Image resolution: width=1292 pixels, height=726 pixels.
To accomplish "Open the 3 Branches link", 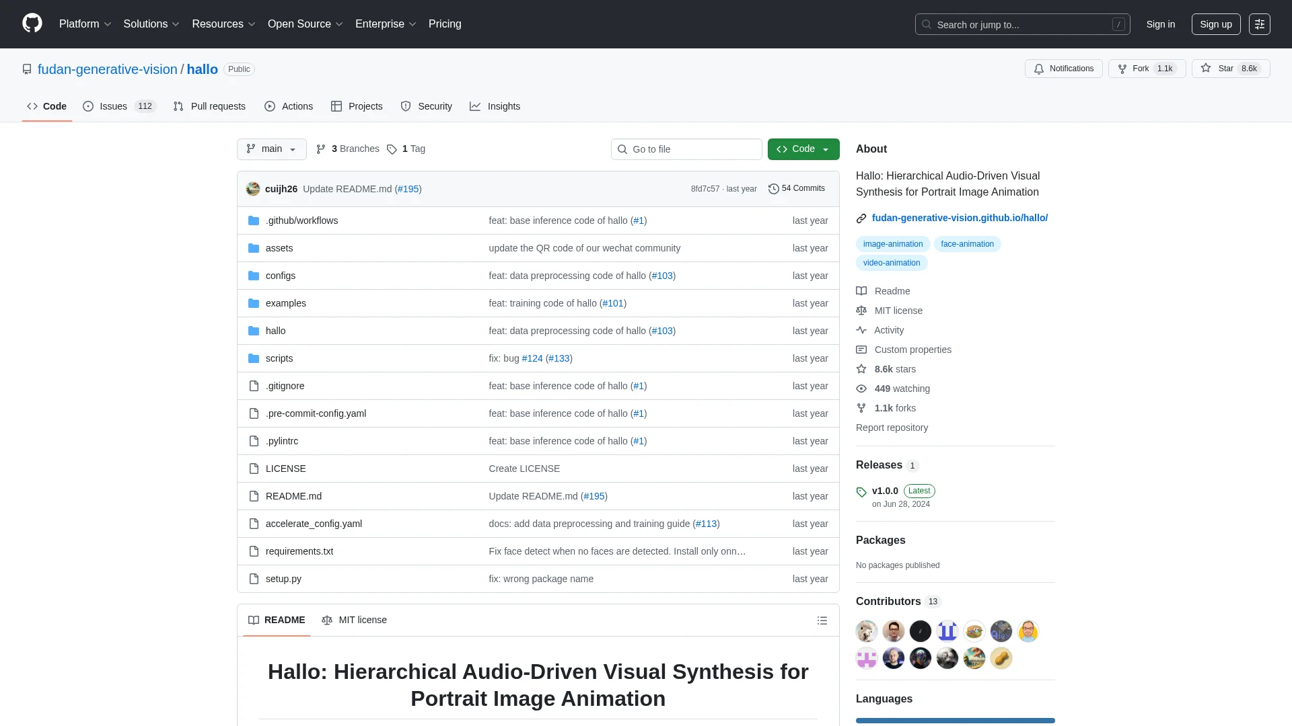I will 348,149.
